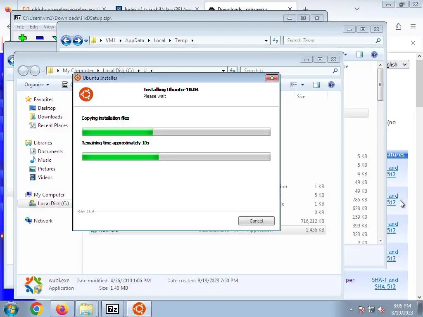The image size is (423, 317).
Task: Click Local breadcrumb in Temp window
Action: tap(159, 40)
